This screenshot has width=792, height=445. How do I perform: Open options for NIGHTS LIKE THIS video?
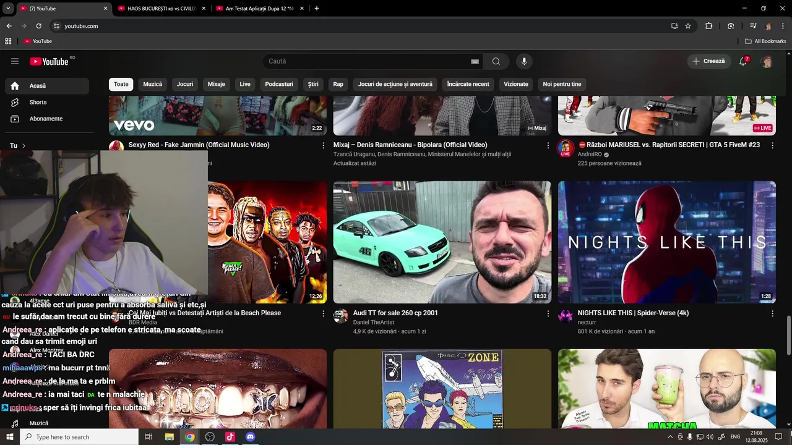point(772,313)
